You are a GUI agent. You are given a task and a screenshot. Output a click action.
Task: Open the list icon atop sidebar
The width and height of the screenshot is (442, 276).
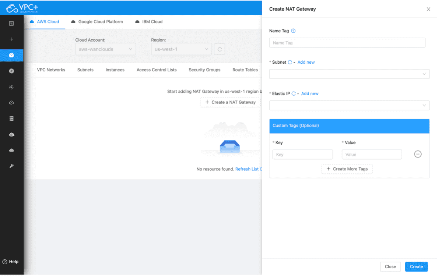(x=11, y=24)
